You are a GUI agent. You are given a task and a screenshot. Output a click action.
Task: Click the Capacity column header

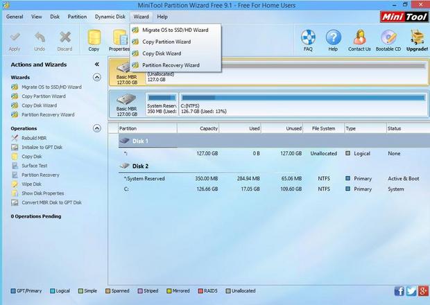point(209,128)
